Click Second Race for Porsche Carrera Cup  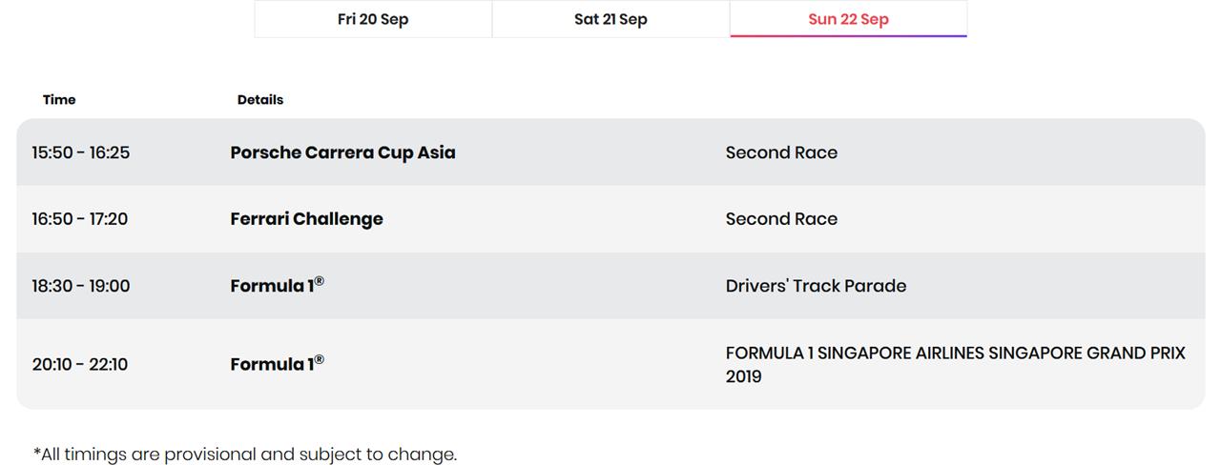[x=781, y=152]
